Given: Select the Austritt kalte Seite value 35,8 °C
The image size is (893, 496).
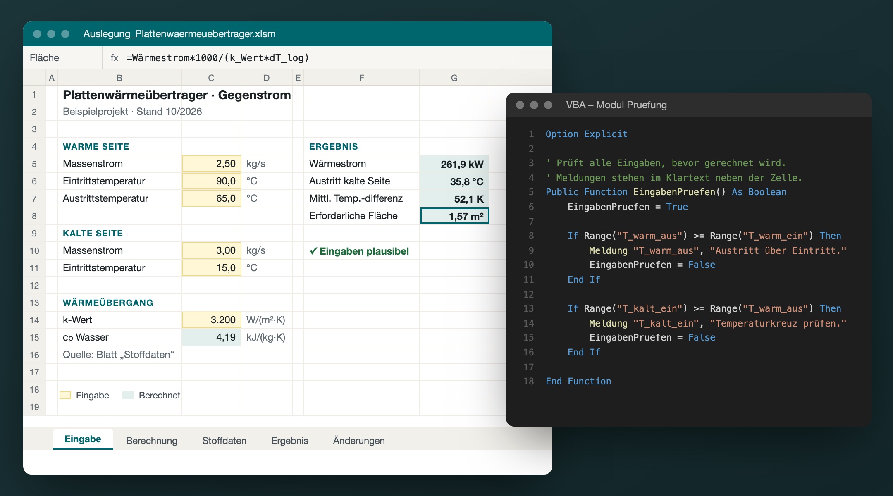Looking at the screenshot, I should 454,181.
